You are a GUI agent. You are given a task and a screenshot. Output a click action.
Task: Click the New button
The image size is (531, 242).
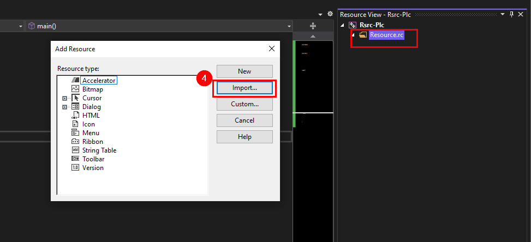pos(244,71)
